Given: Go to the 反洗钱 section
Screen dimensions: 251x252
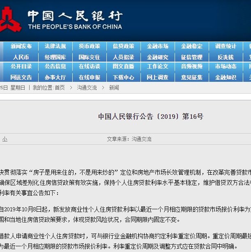Looking at the screenshot, I should coord(226,57).
